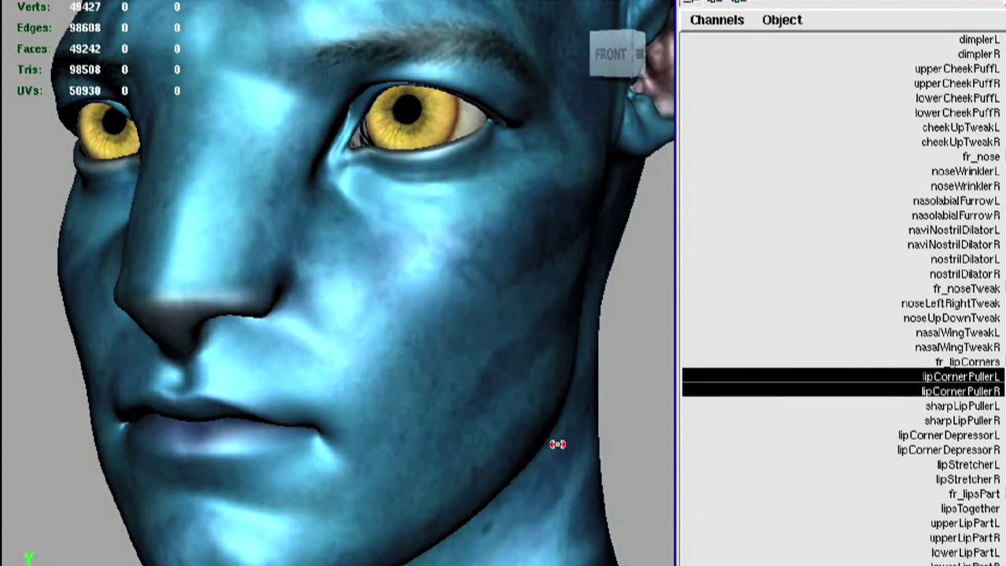Screen dimensions: 1006x566
Task: Click the Edges label in the viewport HUD
Action: [34, 28]
